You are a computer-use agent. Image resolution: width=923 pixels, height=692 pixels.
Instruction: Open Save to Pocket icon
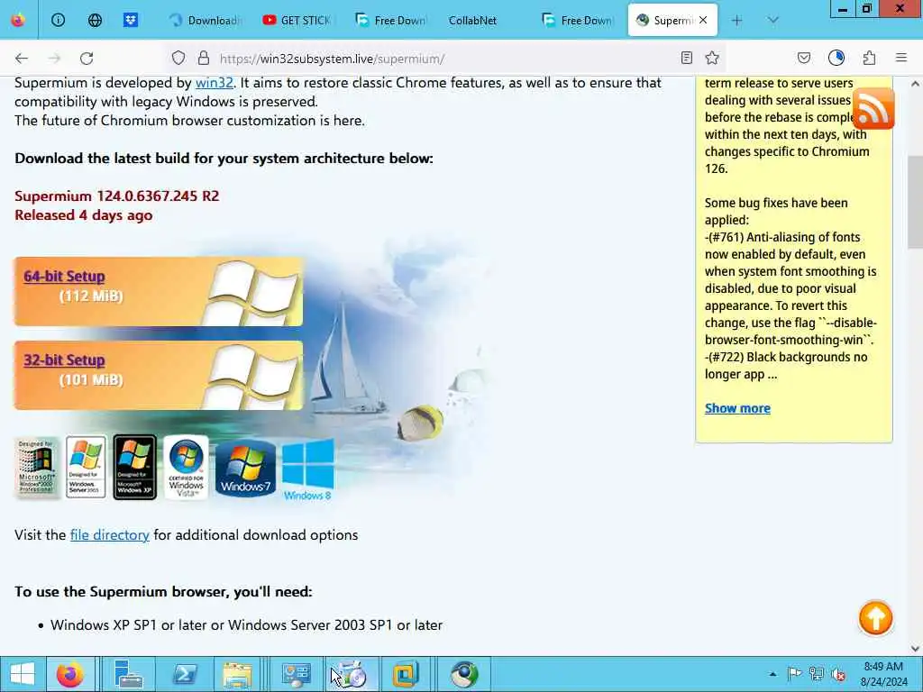pyautogui.click(x=804, y=58)
